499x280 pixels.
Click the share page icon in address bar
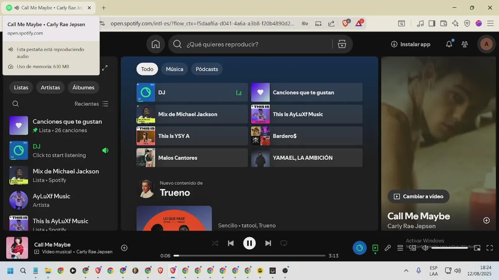[x=331, y=23]
